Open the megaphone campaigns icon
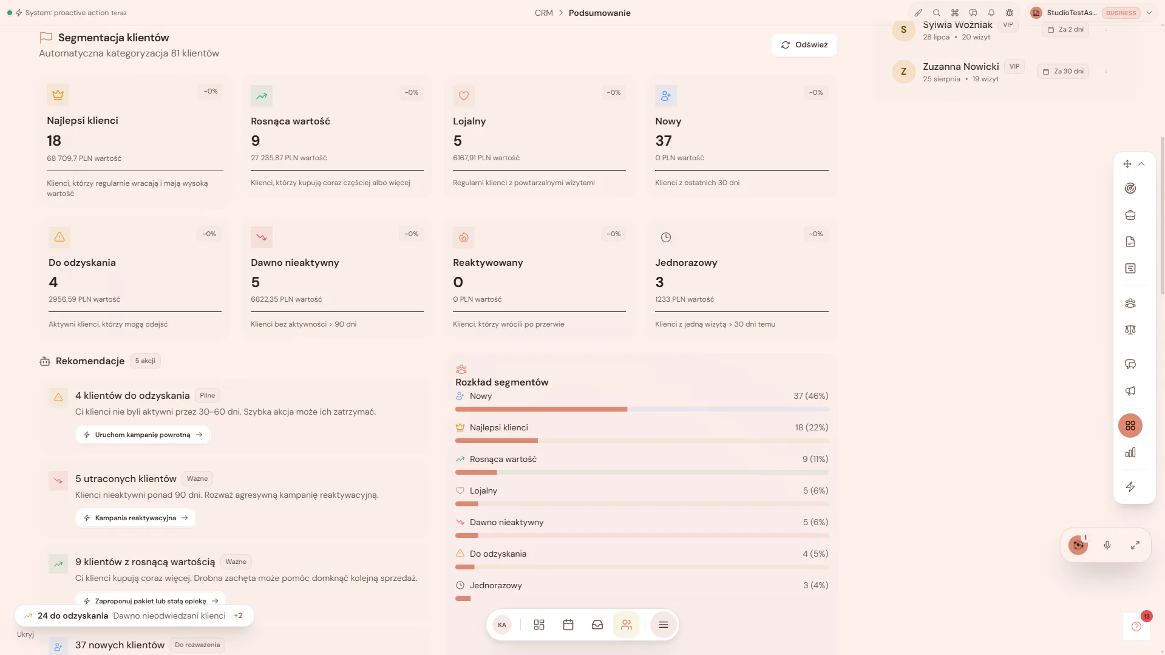The width and height of the screenshot is (1165, 655). point(1130,391)
